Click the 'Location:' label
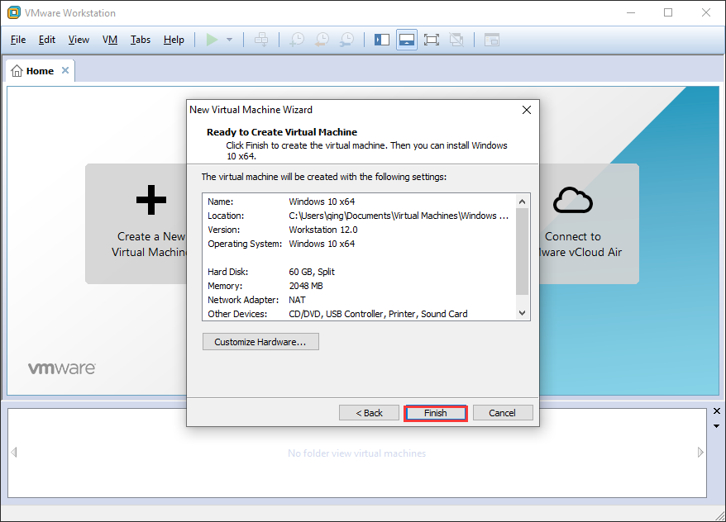The image size is (726, 522). pos(226,216)
